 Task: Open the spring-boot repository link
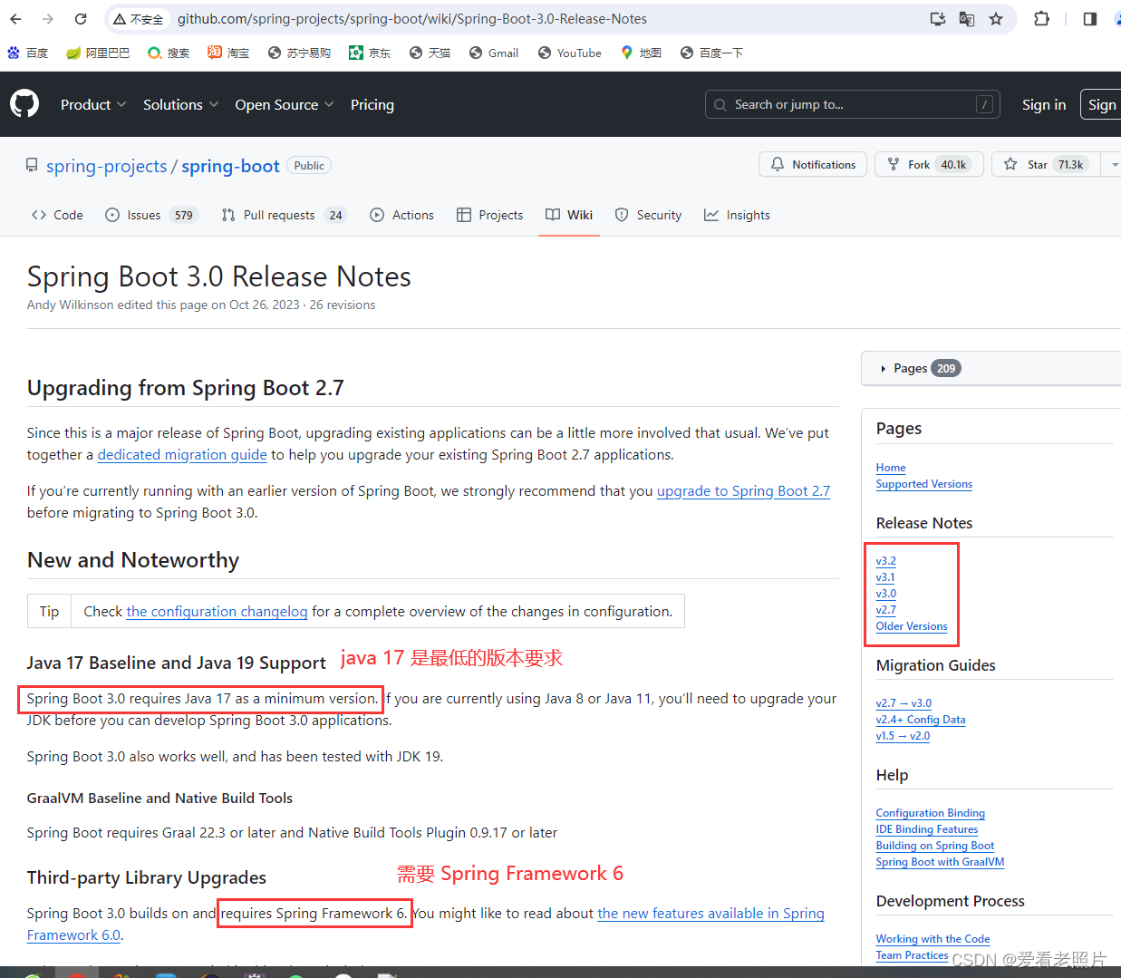[230, 166]
